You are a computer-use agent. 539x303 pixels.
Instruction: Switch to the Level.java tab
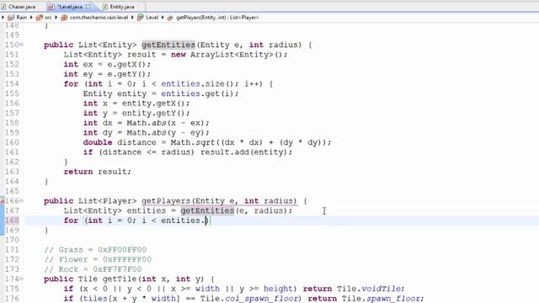click(x=70, y=7)
